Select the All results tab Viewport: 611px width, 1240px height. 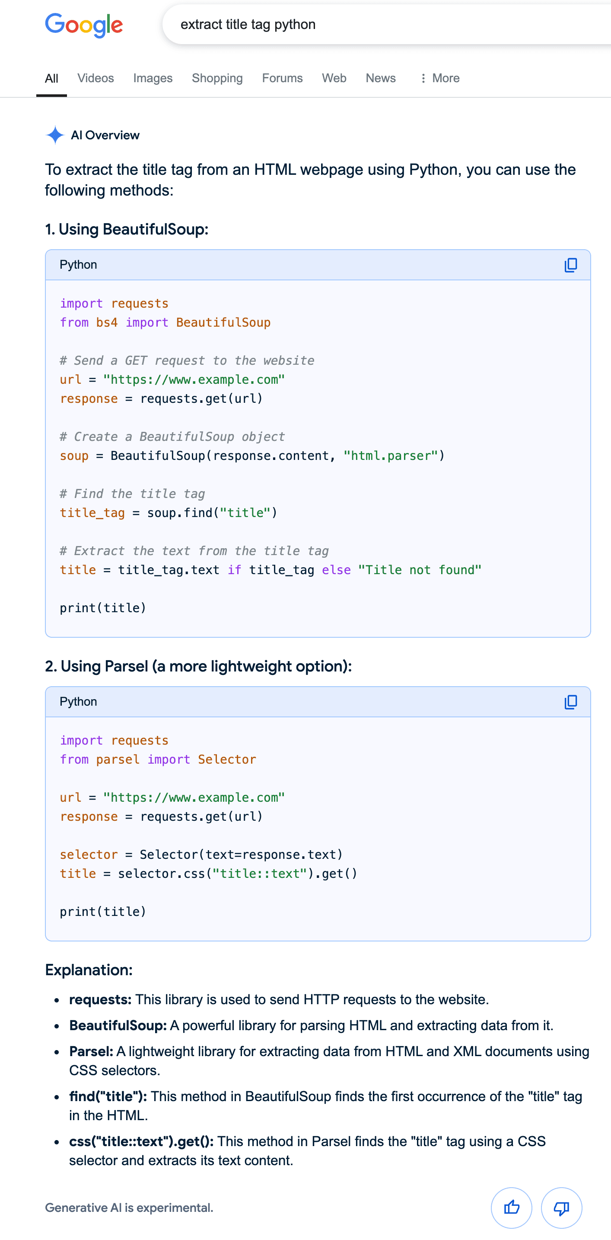point(51,78)
